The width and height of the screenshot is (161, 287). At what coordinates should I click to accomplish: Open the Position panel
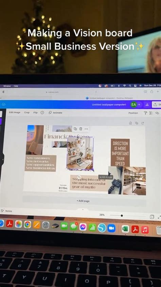pyautogui.click(x=133, y=113)
